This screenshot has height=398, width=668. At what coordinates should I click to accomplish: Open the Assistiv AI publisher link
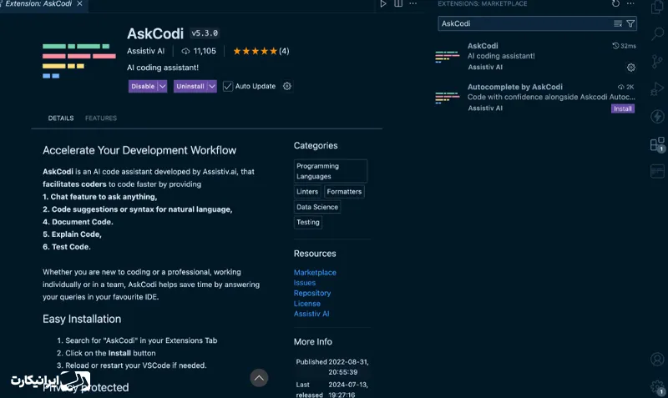(145, 51)
